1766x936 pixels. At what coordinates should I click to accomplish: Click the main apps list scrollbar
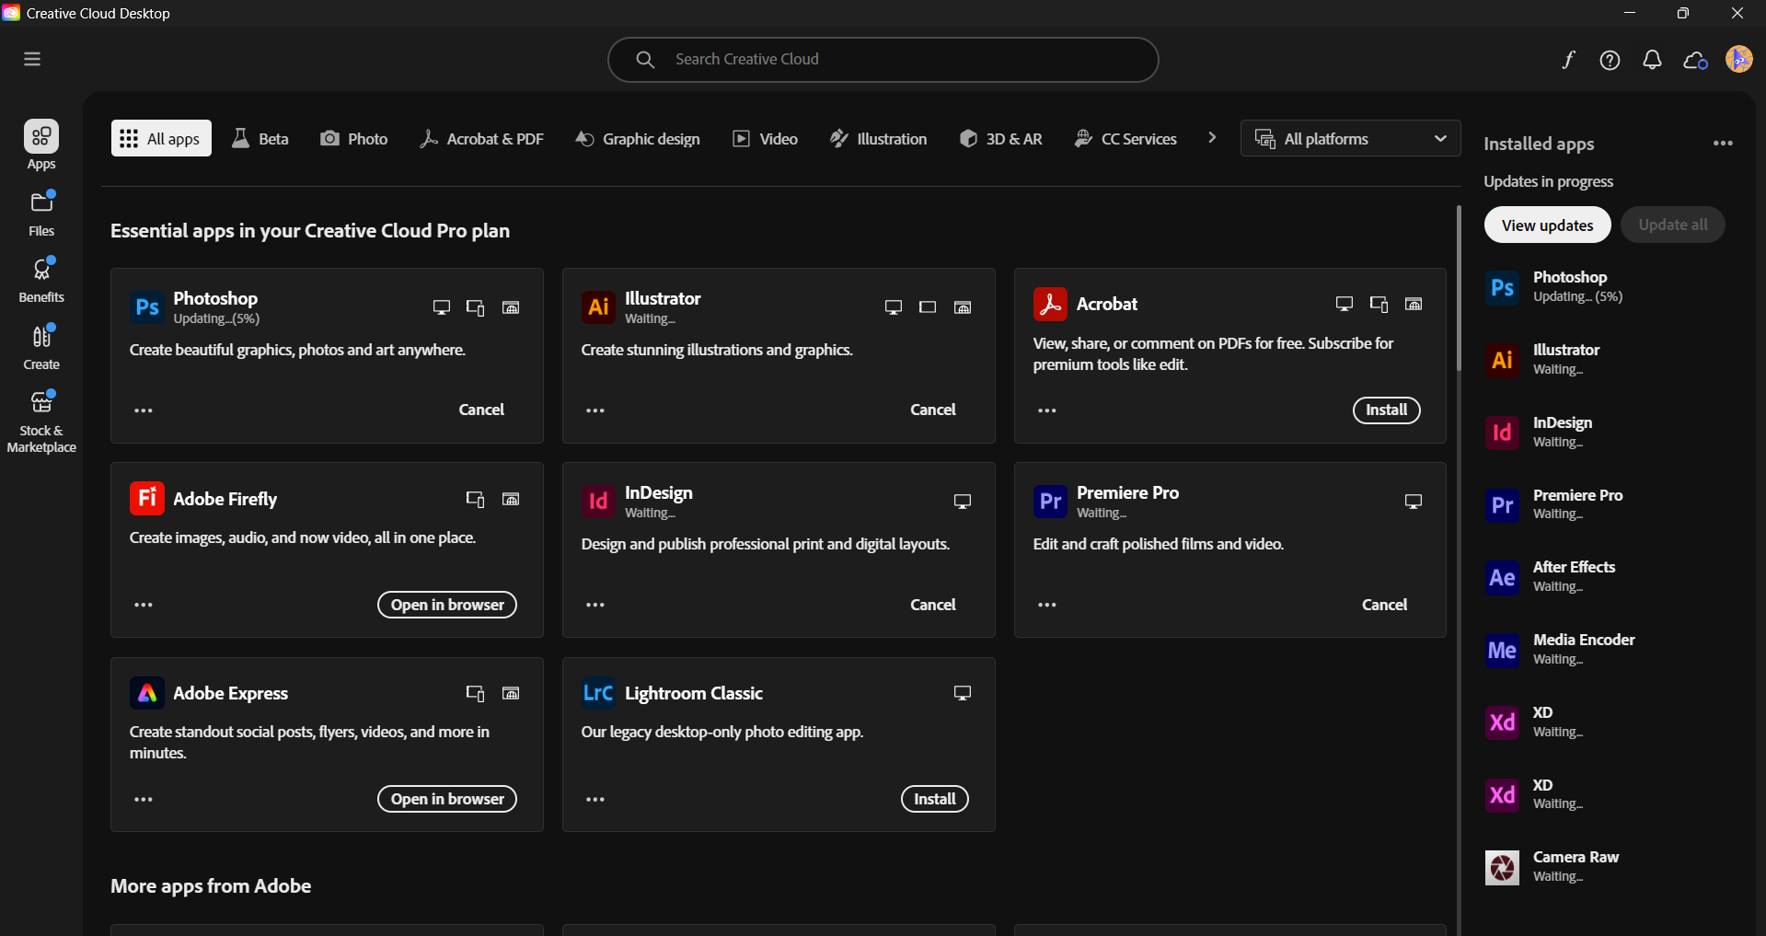[1459, 288]
